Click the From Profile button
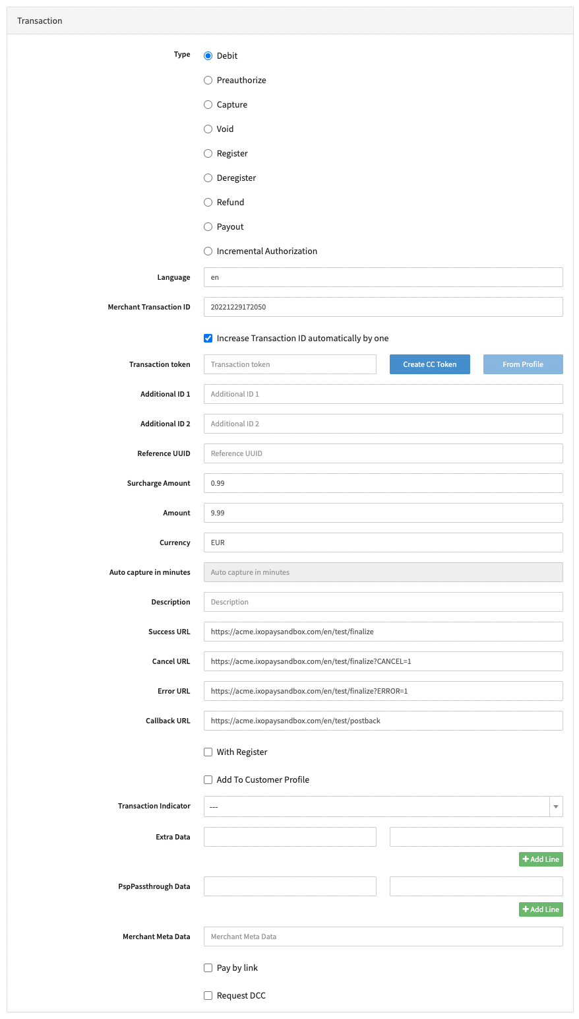579x1019 pixels. pyautogui.click(x=523, y=364)
